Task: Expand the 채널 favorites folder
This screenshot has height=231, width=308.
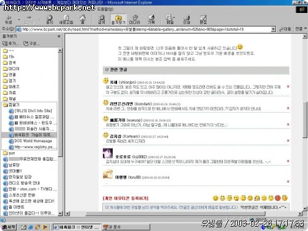Action: coord(9,99)
